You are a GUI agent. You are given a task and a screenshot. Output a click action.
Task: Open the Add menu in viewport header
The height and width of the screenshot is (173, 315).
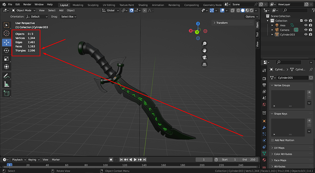tap(61, 10)
